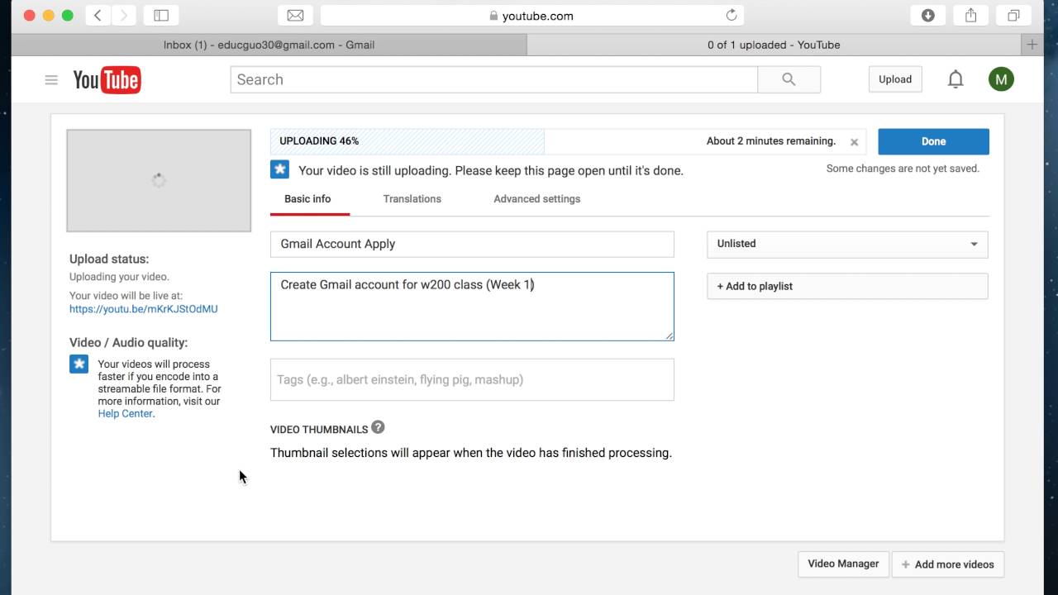Click the Mail envelope toolbar icon
This screenshot has width=1058, height=595.
295,16
